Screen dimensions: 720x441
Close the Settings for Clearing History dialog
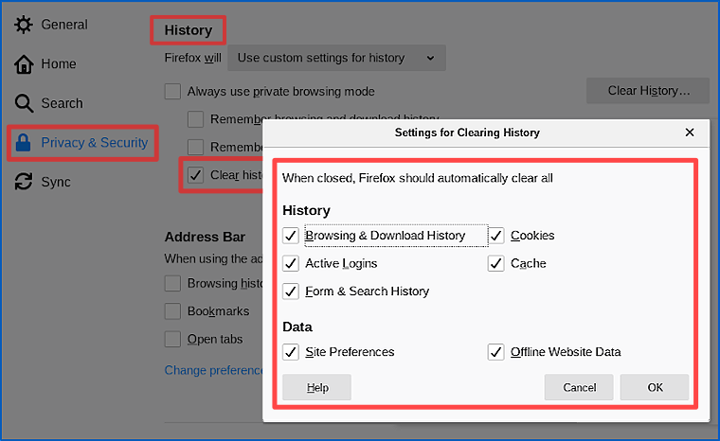pos(690,132)
